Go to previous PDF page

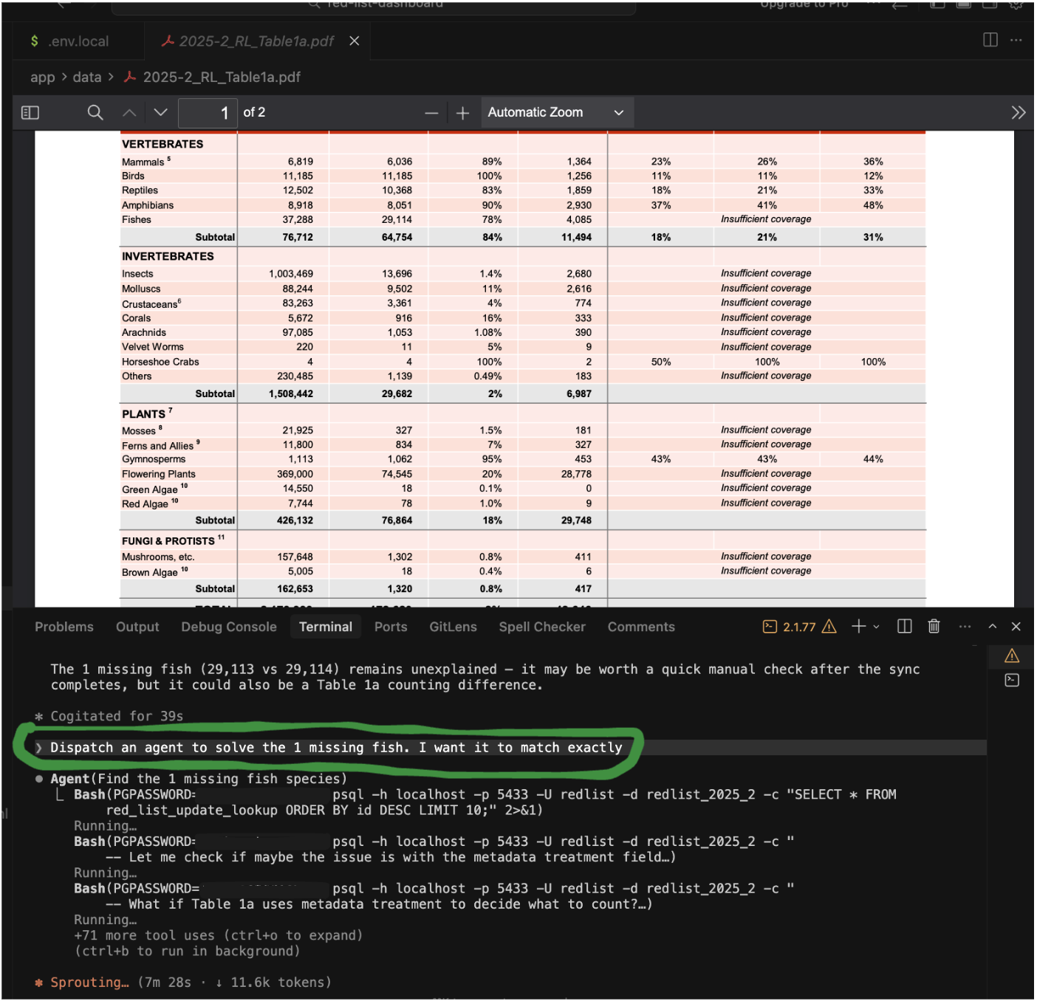point(129,113)
